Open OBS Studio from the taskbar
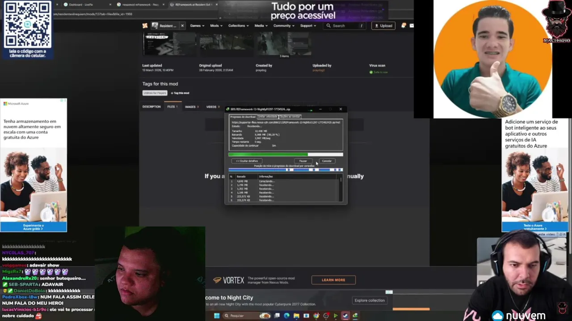572x321 pixels. pyautogui.click(x=326, y=316)
